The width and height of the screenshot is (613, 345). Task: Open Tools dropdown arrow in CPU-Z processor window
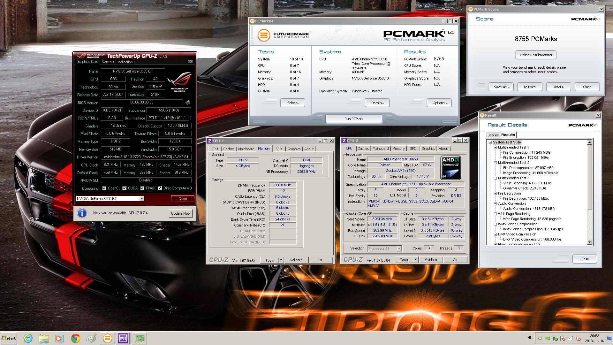[415, 260]
